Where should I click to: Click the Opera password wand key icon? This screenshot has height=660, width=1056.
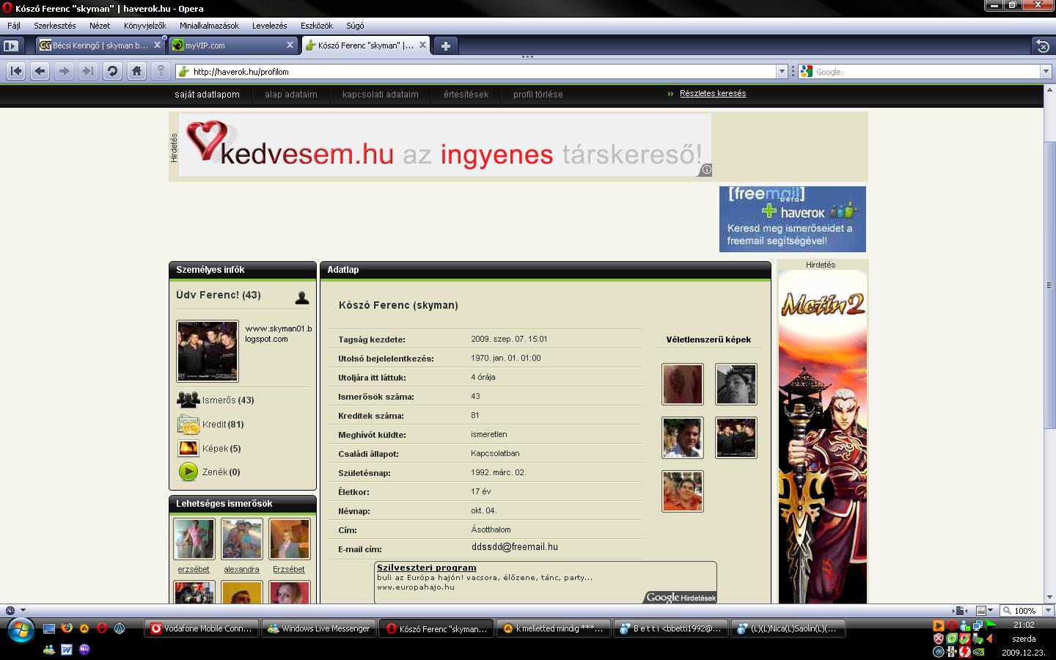(161, 71)
